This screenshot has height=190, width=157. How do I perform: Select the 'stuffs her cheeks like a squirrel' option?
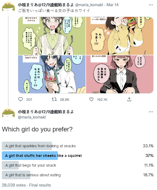78,156
